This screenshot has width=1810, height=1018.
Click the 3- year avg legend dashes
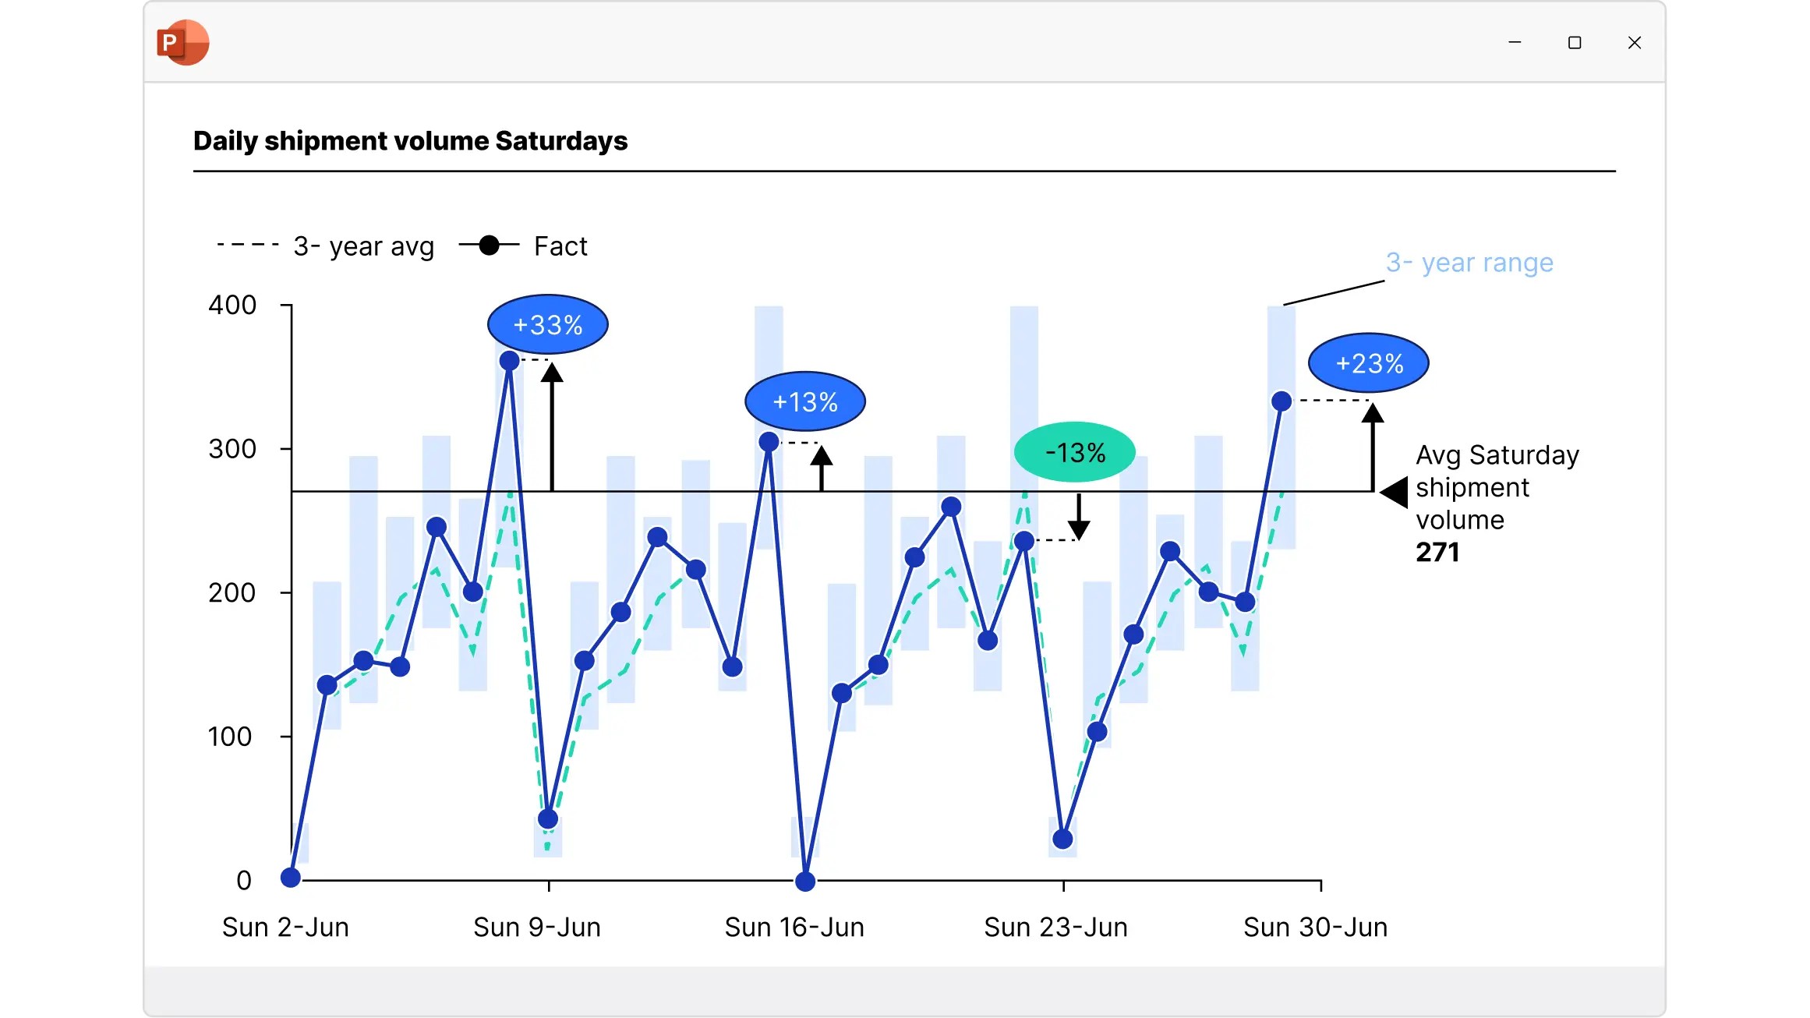[x=248, y=245]
